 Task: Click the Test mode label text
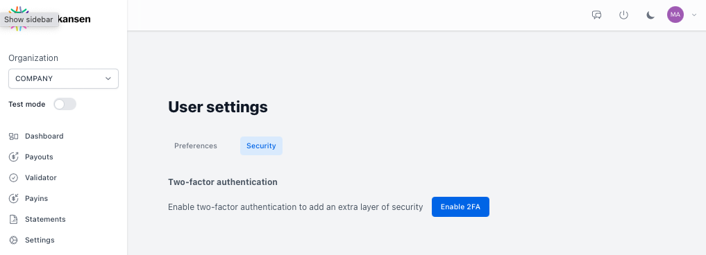[x=27, y=105]
